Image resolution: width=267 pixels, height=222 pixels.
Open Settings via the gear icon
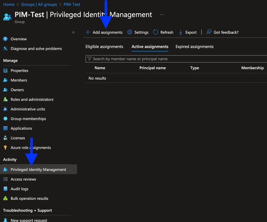pos(130,32)
